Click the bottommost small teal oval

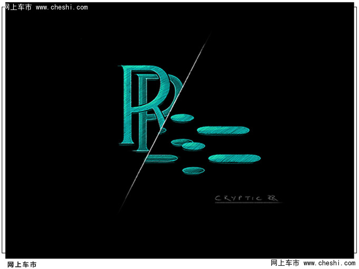point(193,170)
